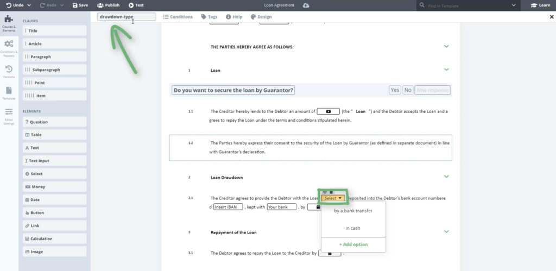Open the Clauses & Elements sidebar panel
Screen dimensions: 556x271
tap(9, 22)
